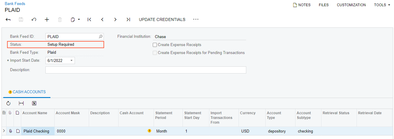Add a new bank feed record
The image size is (394, 139).
click(47, 19)
